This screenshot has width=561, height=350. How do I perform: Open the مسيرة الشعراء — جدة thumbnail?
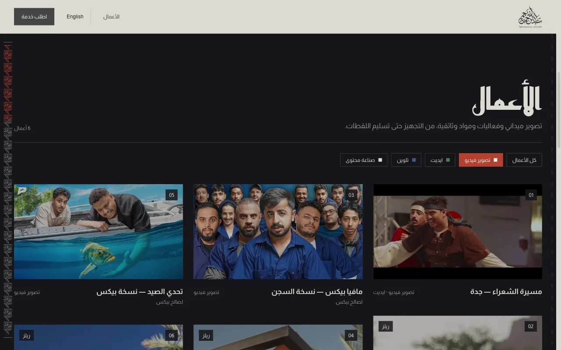click(458, 231)
